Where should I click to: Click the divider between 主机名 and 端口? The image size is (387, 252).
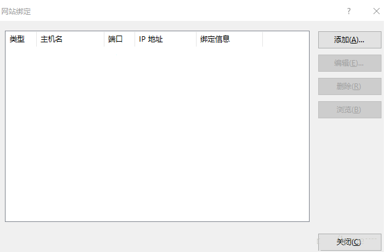104,39
